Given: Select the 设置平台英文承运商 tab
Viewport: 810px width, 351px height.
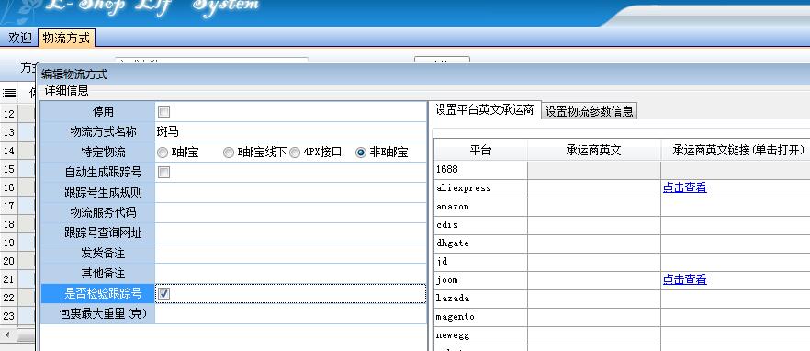Looking at the screenshot, I should (485, 109).
